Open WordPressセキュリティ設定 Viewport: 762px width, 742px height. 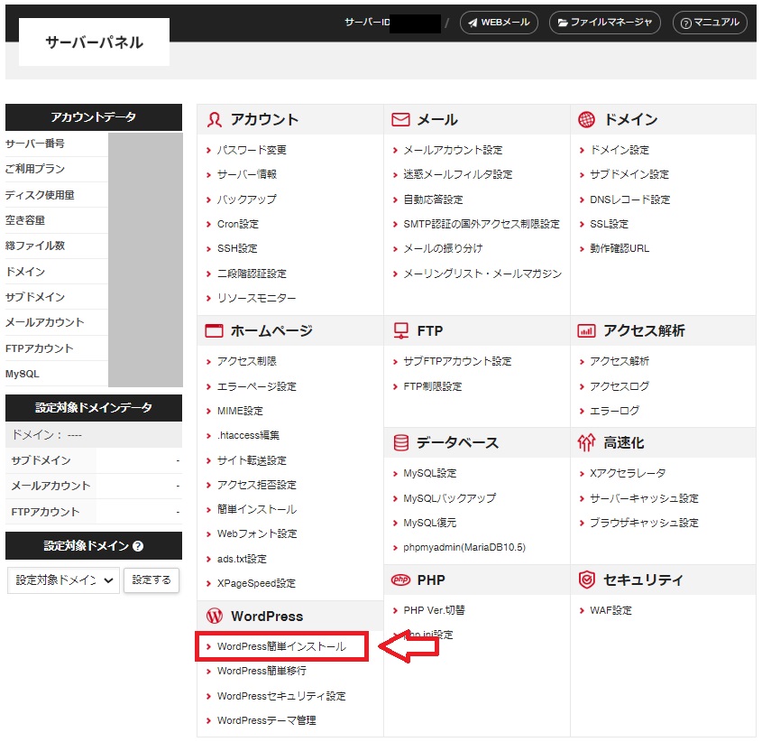[281, 696]
